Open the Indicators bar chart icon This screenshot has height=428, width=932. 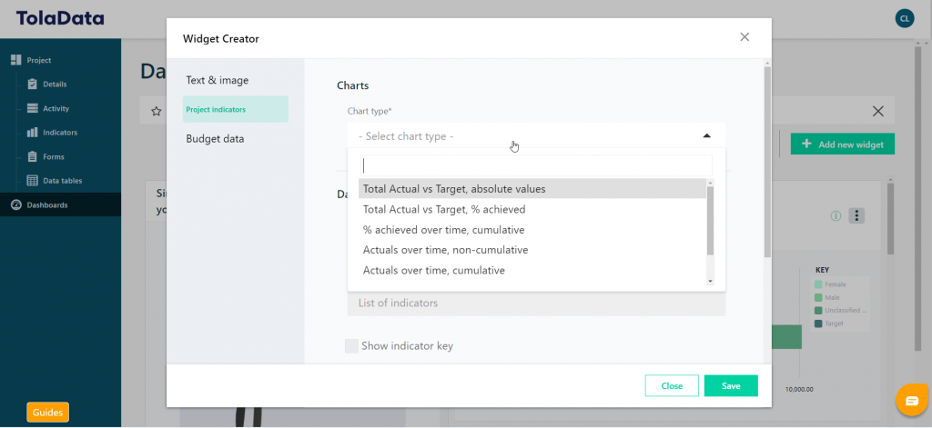click(33, 133)
